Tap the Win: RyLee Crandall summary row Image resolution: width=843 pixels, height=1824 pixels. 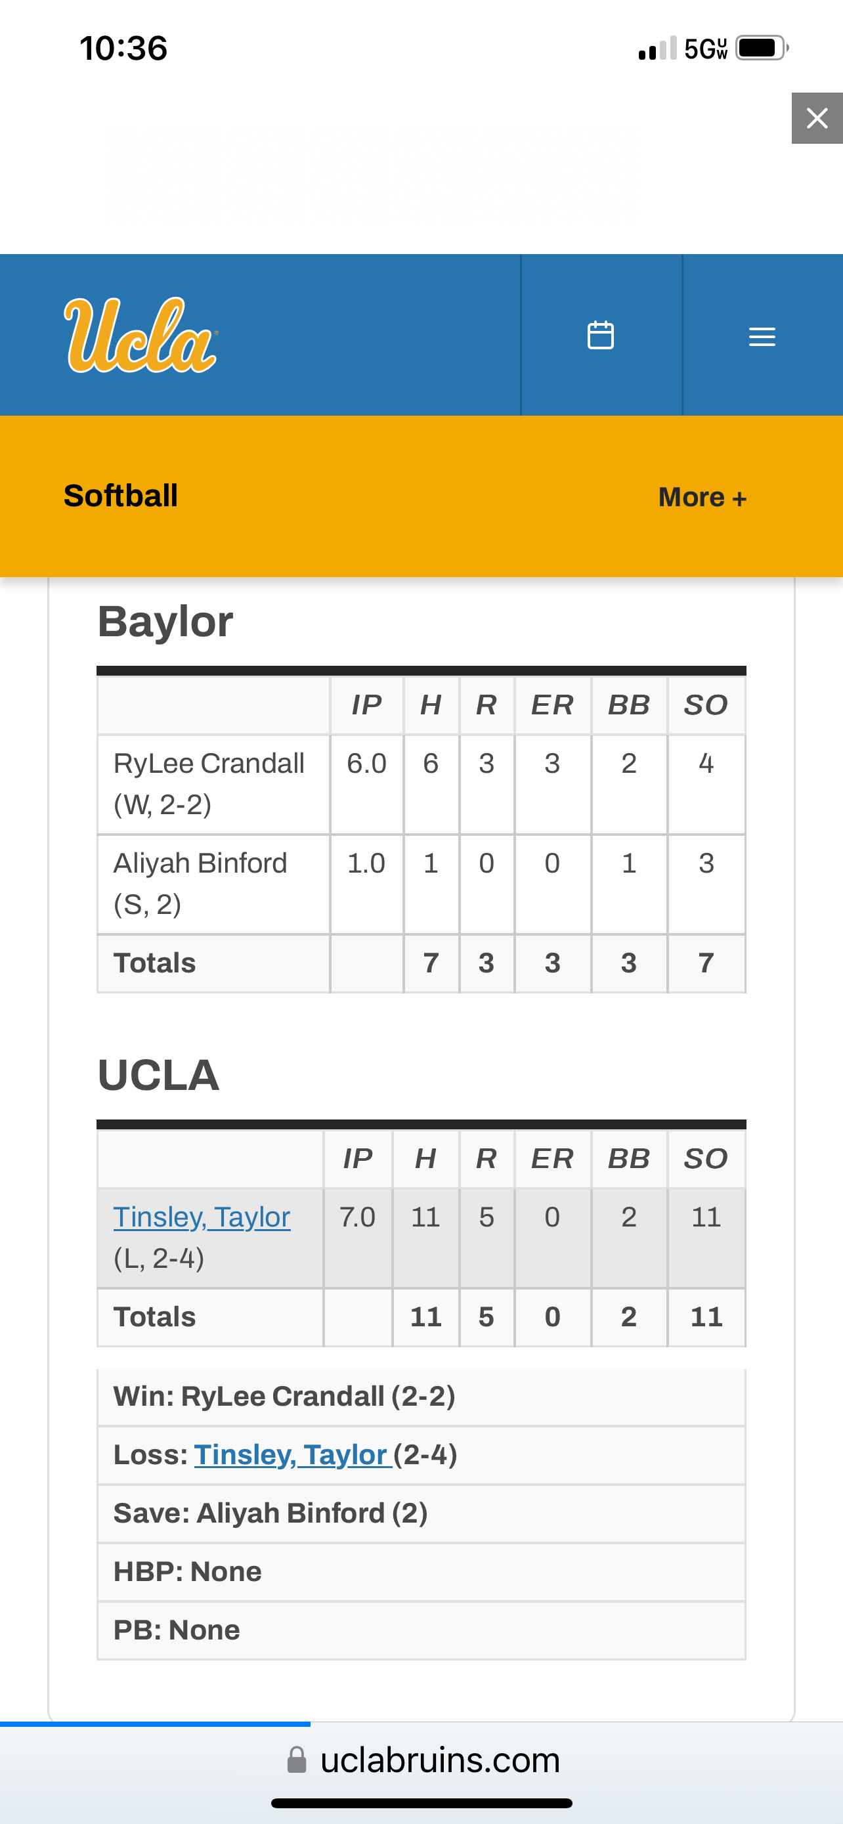coord(422,1397)
